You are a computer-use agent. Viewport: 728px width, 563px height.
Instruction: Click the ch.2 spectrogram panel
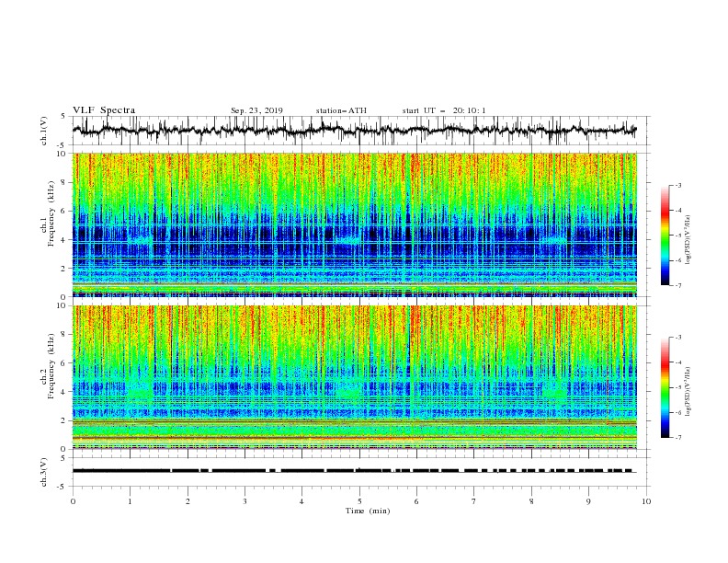click(355, 377)
